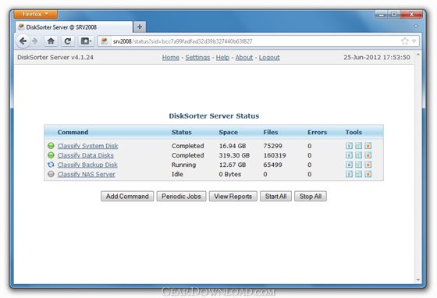Open reports icon for Classify Backup Disk
The height and width of the screenshot is (298, 437).
pyautogui.click(x=358, y=165)
